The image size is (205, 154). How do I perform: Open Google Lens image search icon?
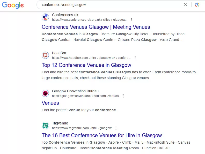(197, 5)
